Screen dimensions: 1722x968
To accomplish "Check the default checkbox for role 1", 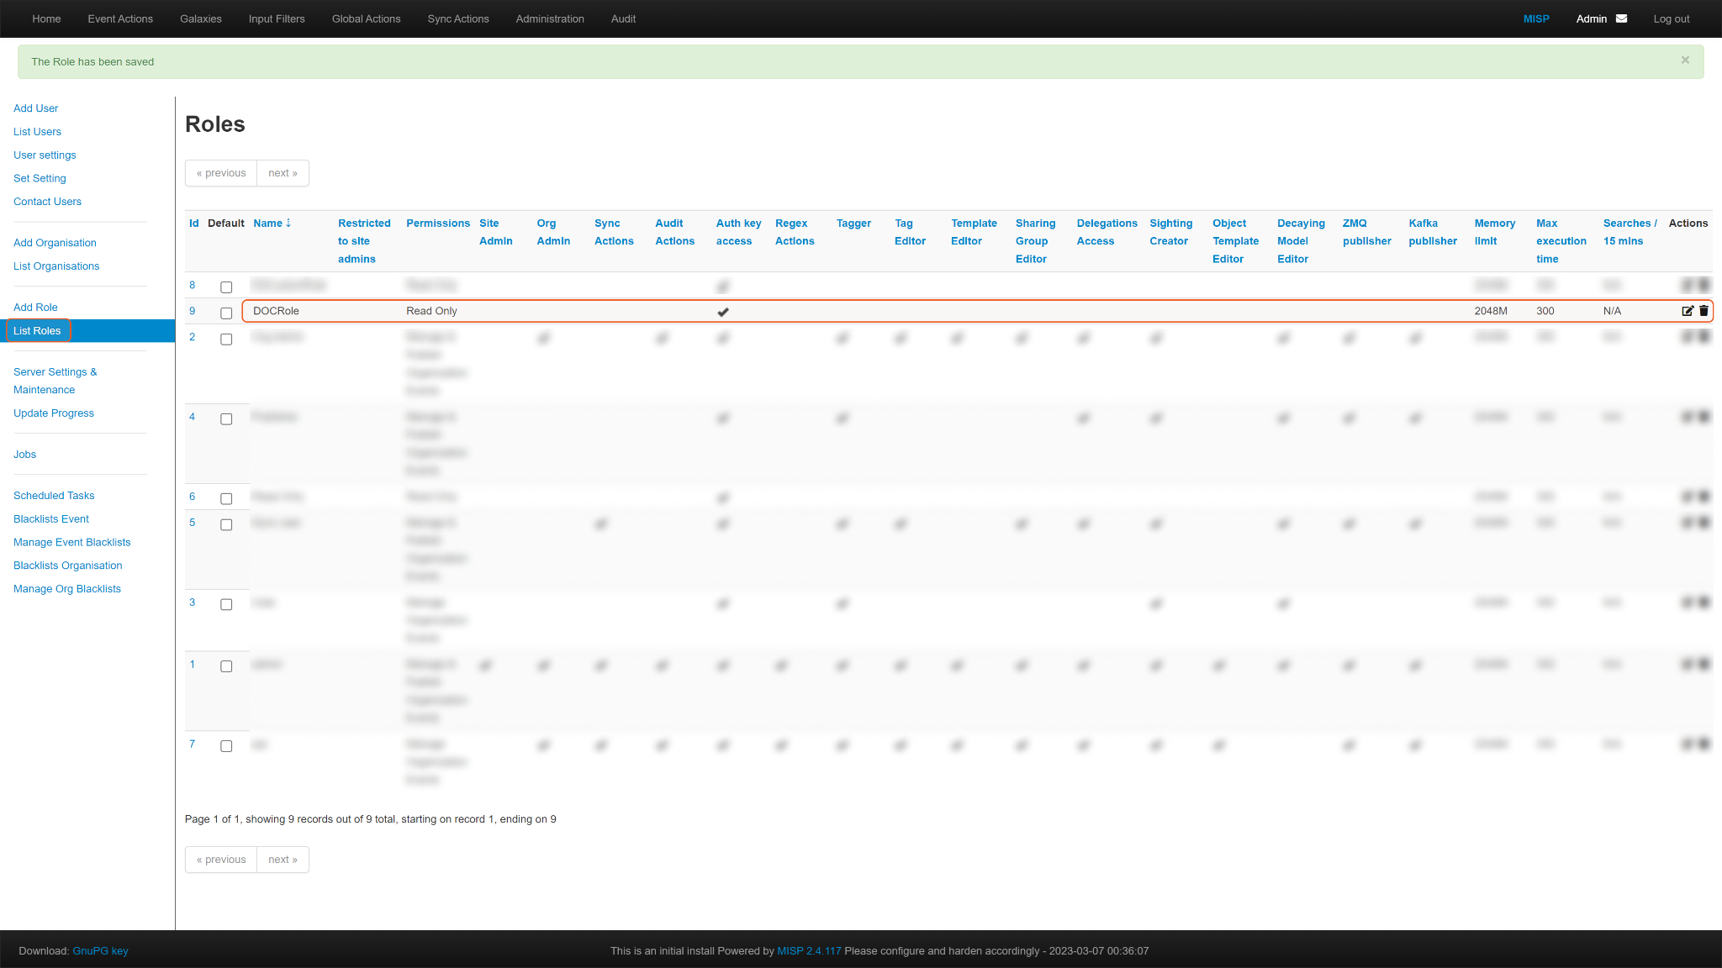I will [x=226, y=666].
